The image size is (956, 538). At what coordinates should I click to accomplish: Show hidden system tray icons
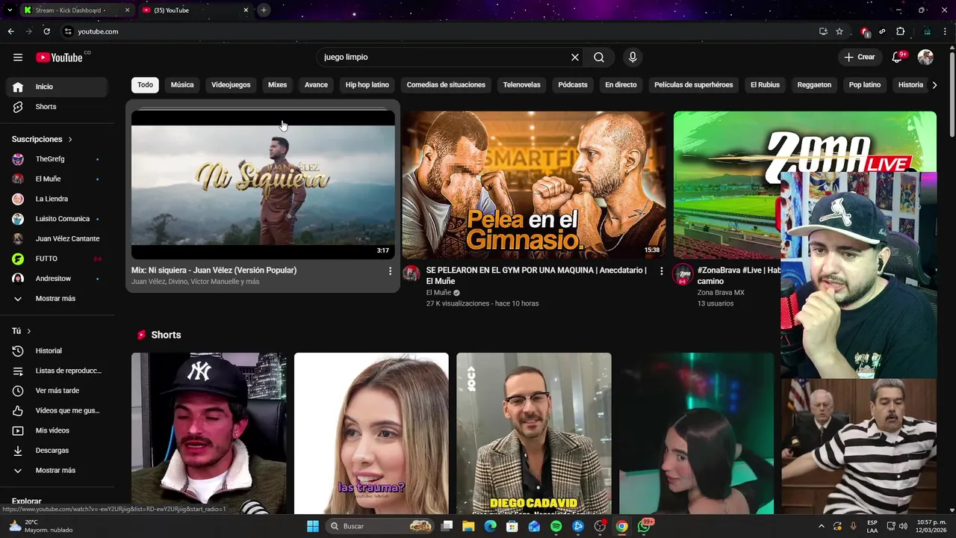coord(822,526)
